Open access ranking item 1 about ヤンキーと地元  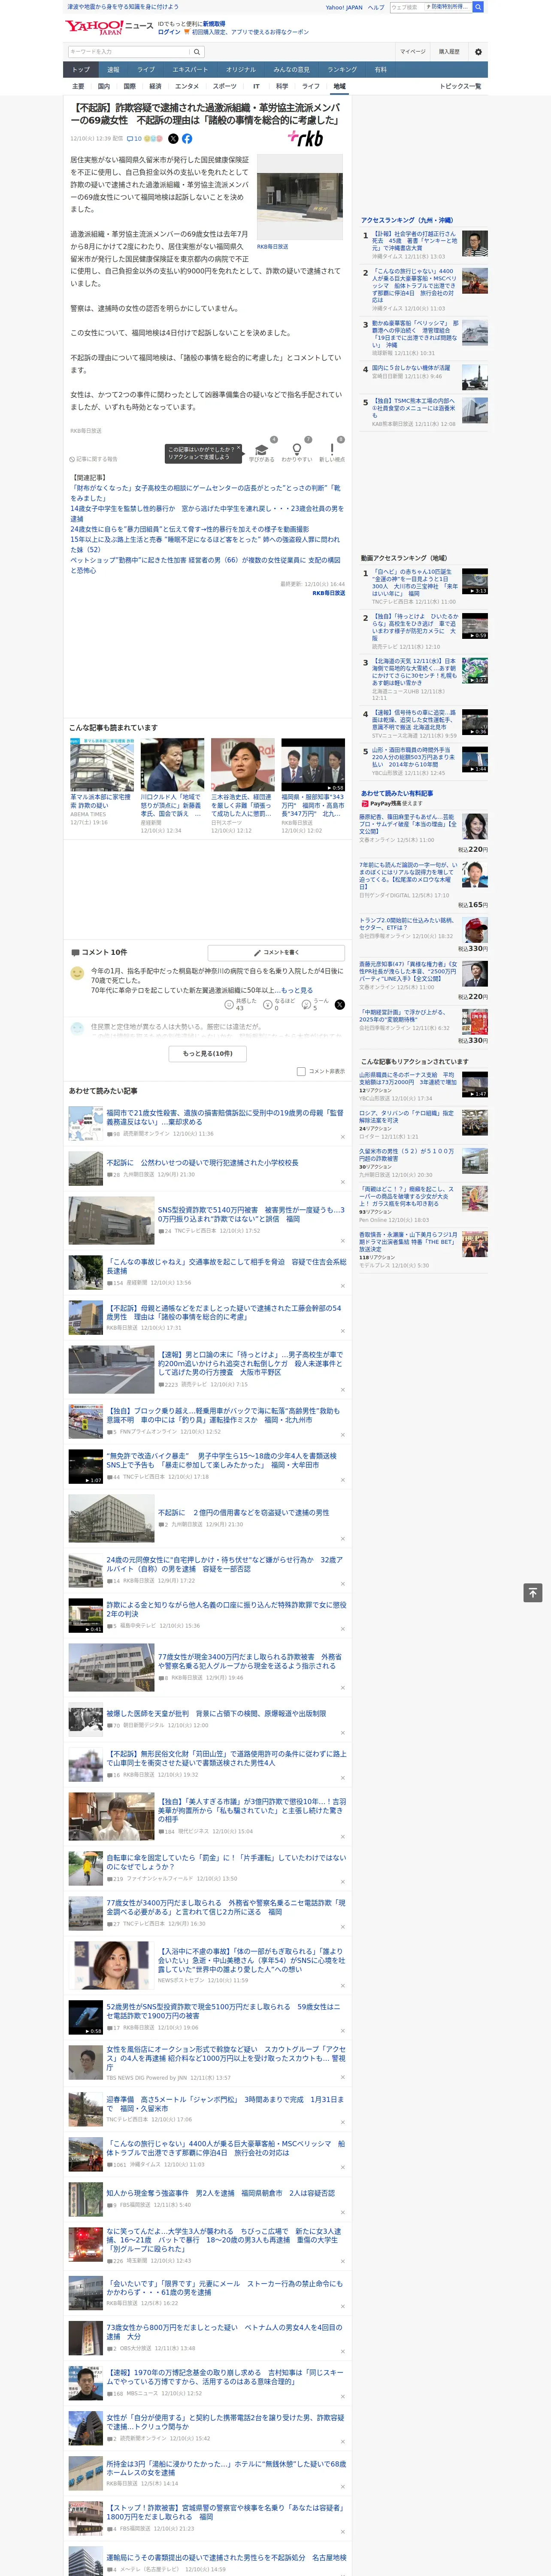pyautogui.click(x=414, y=241)
